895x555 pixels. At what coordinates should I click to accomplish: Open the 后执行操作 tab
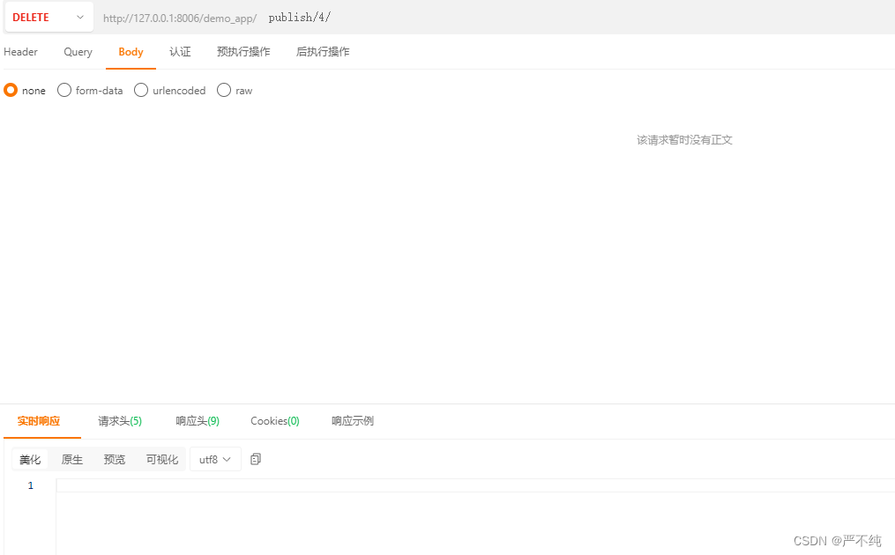324,51
